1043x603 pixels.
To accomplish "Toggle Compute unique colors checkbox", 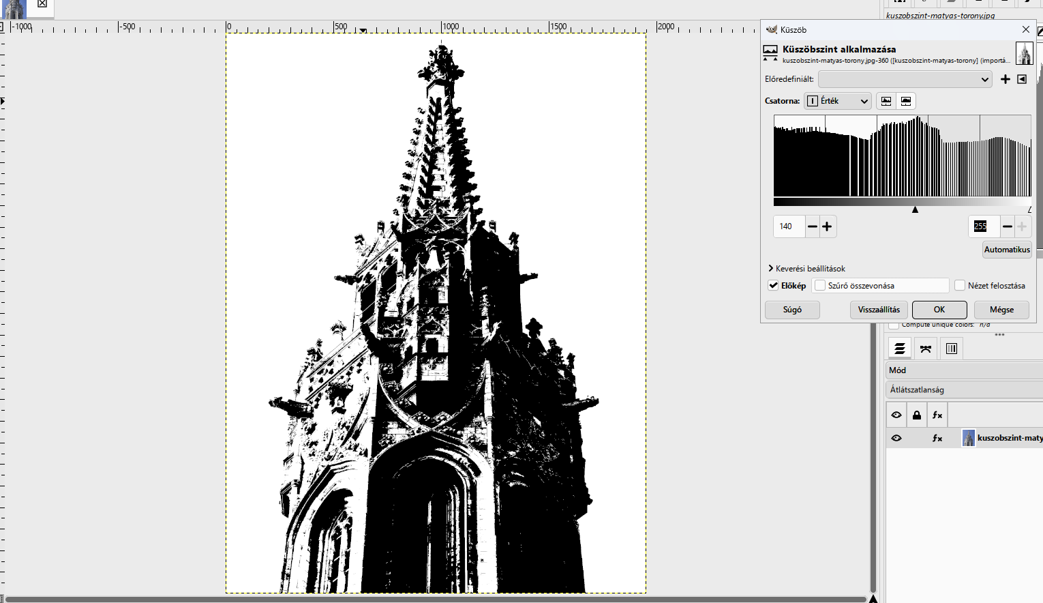I will (894, 325).
